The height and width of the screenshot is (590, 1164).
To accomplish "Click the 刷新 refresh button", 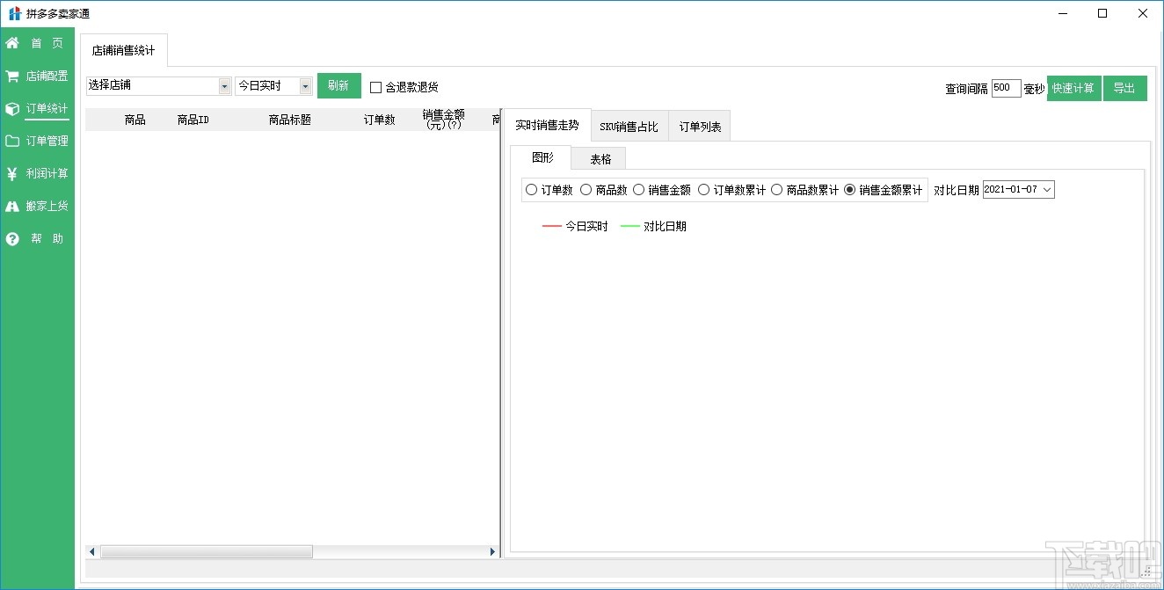I will click(x=339, y=85).
